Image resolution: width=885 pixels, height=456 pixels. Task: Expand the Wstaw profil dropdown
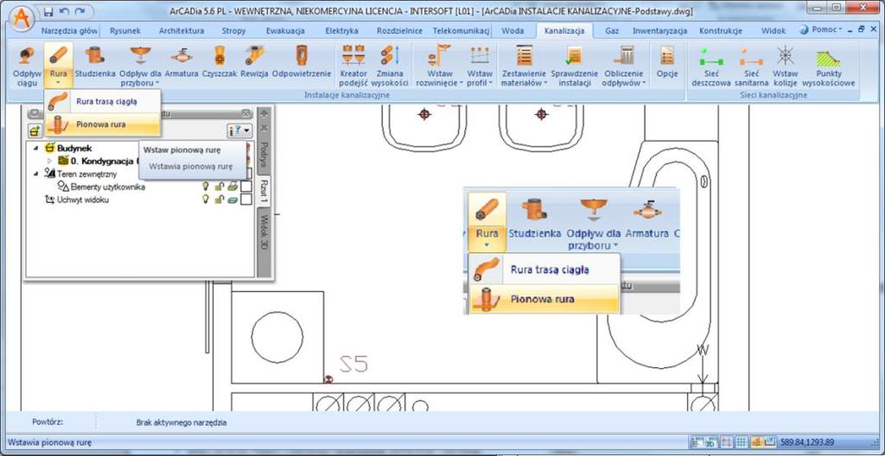479,66
